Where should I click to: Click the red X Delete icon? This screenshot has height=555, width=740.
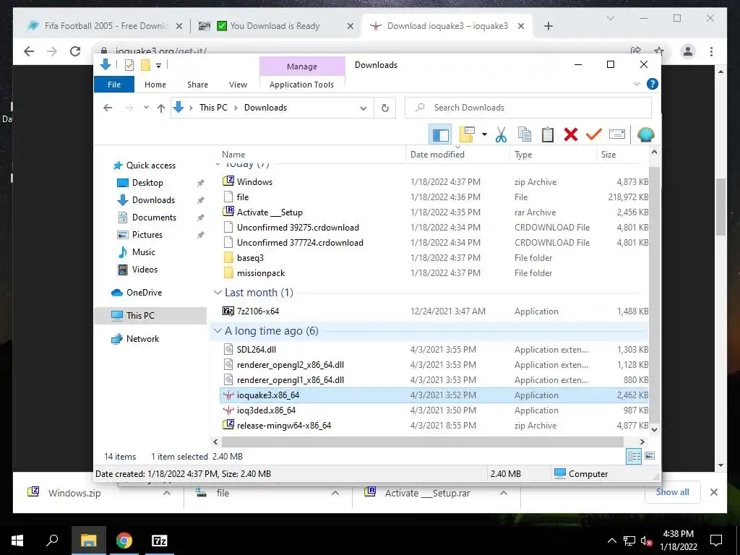click(571, 135)
